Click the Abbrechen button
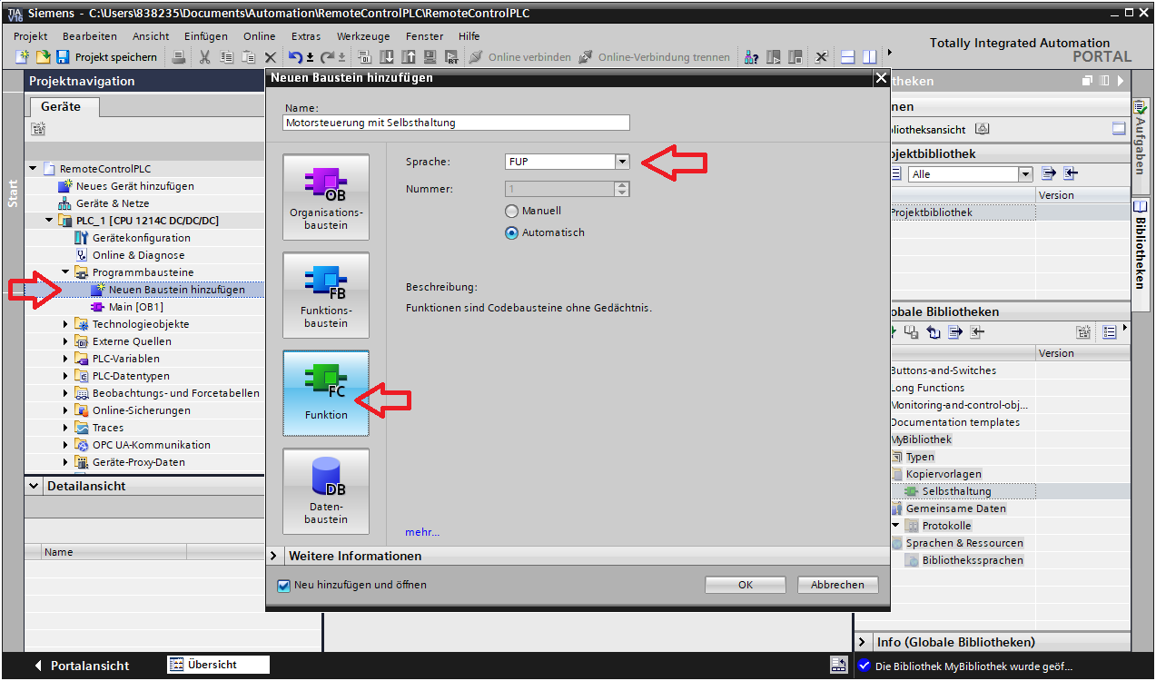 pyautogui.click(x=838, y=585)
